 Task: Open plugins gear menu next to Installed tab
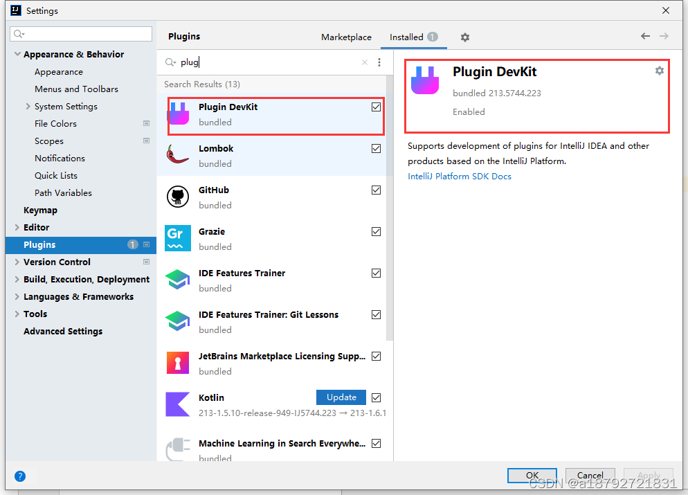(465, 37)
